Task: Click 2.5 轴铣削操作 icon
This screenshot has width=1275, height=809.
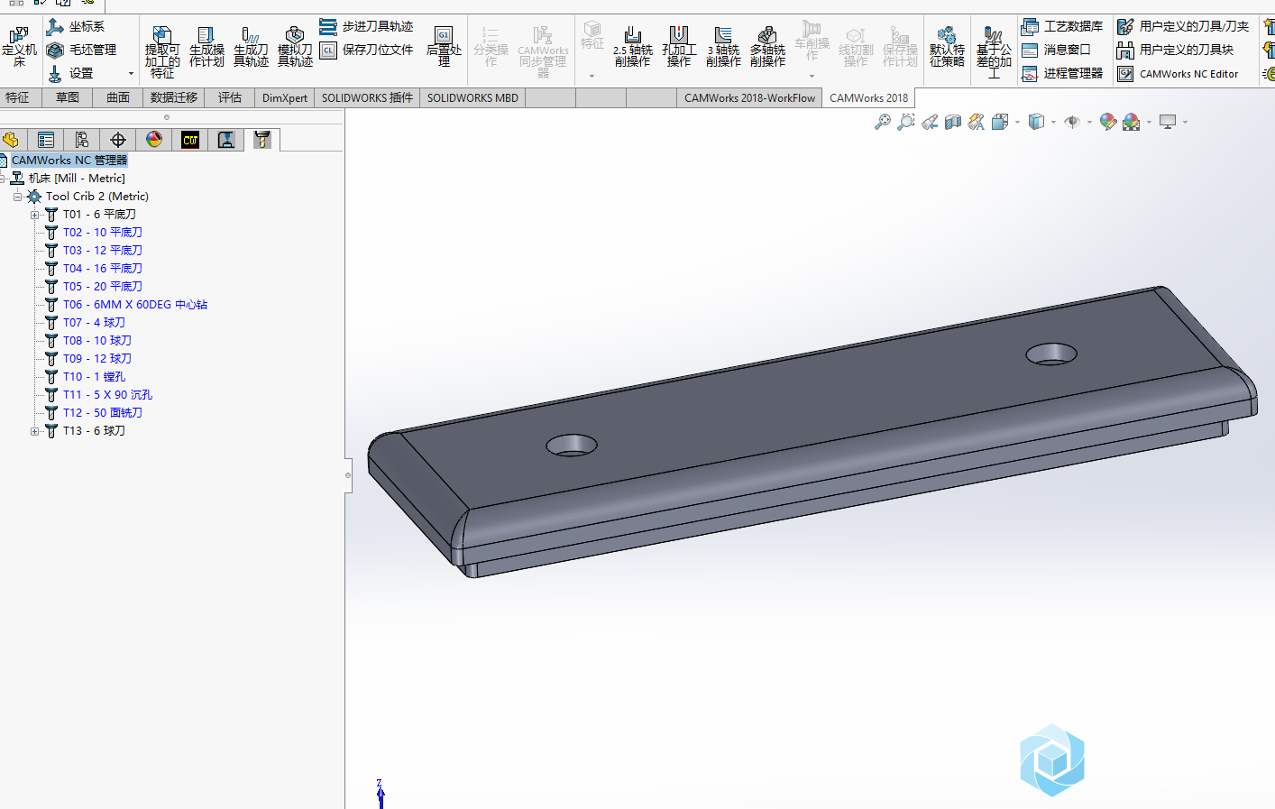Action: [x=633, y=47]
